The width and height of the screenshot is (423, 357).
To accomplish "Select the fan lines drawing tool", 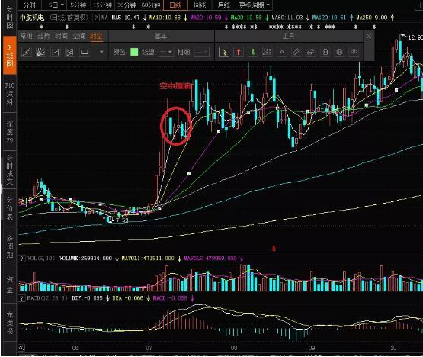I will 40,52.
